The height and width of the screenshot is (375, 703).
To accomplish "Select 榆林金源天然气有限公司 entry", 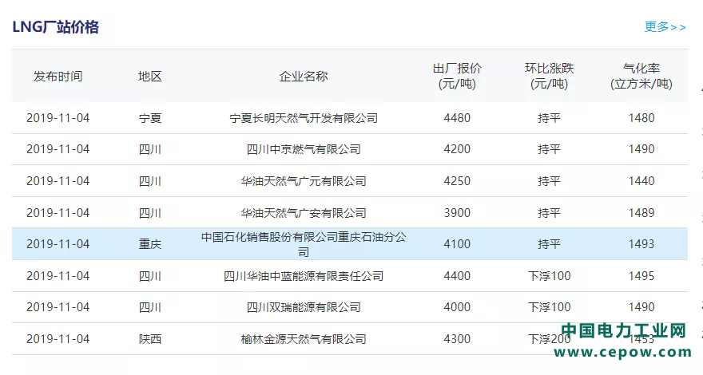I will click(x=304, y=339).
